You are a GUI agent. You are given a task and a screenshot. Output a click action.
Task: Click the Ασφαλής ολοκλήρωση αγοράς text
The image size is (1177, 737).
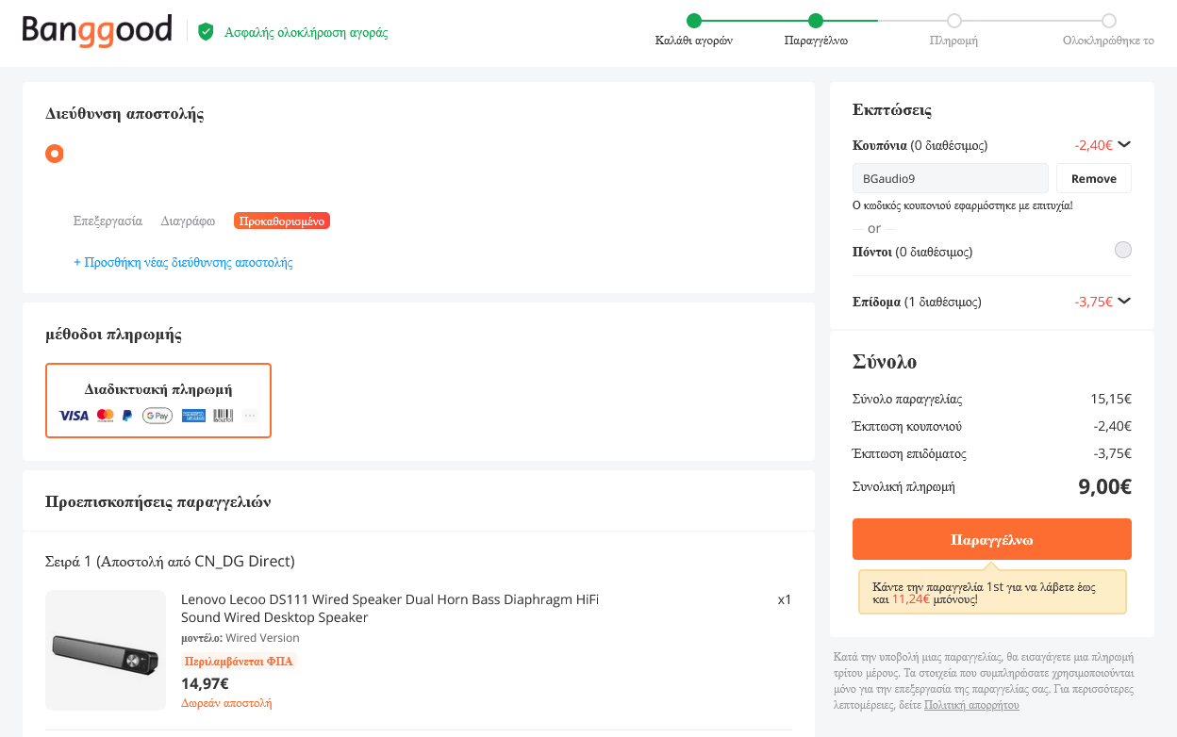[x=307, y=32]
